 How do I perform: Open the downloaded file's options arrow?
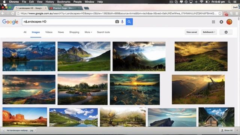[x=35, y=130]
